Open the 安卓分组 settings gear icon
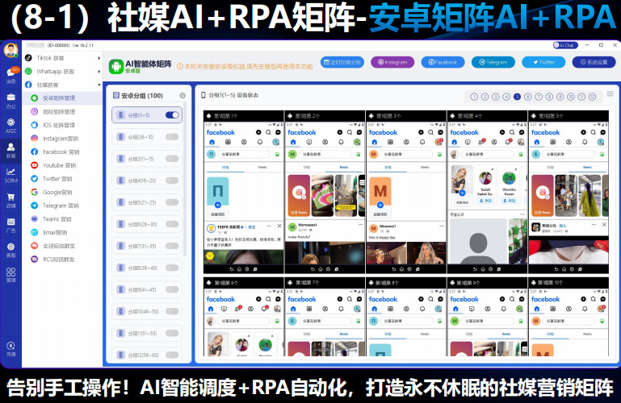The image size is (621, 403). tap(183, 95)
